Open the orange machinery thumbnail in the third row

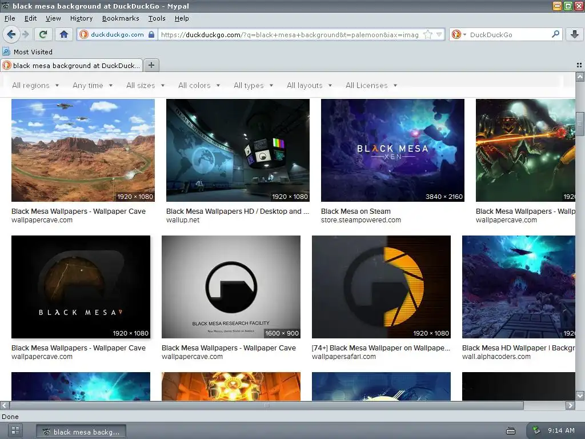coord(231,386)
